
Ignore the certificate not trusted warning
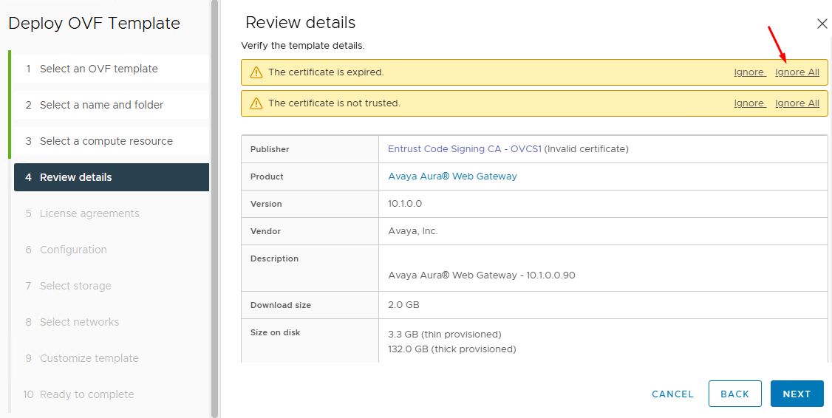click(749, 103)
